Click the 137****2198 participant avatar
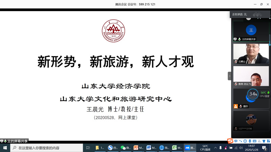271x152 pixels. pyautogui.click(x=251, y=119)
